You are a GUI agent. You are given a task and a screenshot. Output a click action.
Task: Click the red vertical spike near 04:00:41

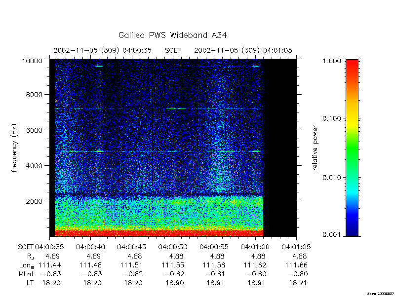[104, 221]
